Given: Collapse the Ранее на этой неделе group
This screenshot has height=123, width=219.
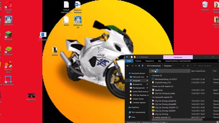Looking at the screenshot, I should [151, 86].
